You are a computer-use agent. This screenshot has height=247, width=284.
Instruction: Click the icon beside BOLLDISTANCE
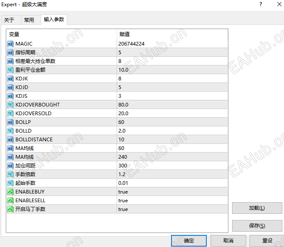(x=10, y=140)
